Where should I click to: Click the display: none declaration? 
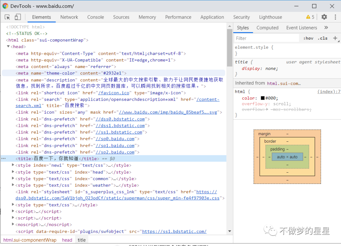click(260, 69)
